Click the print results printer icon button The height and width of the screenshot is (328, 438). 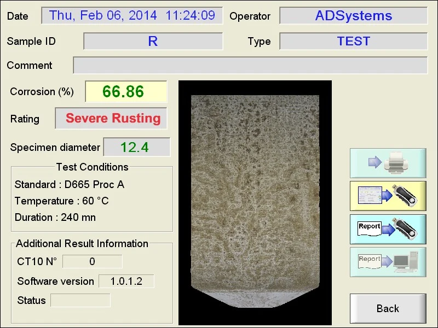click(x=388, y=163)
